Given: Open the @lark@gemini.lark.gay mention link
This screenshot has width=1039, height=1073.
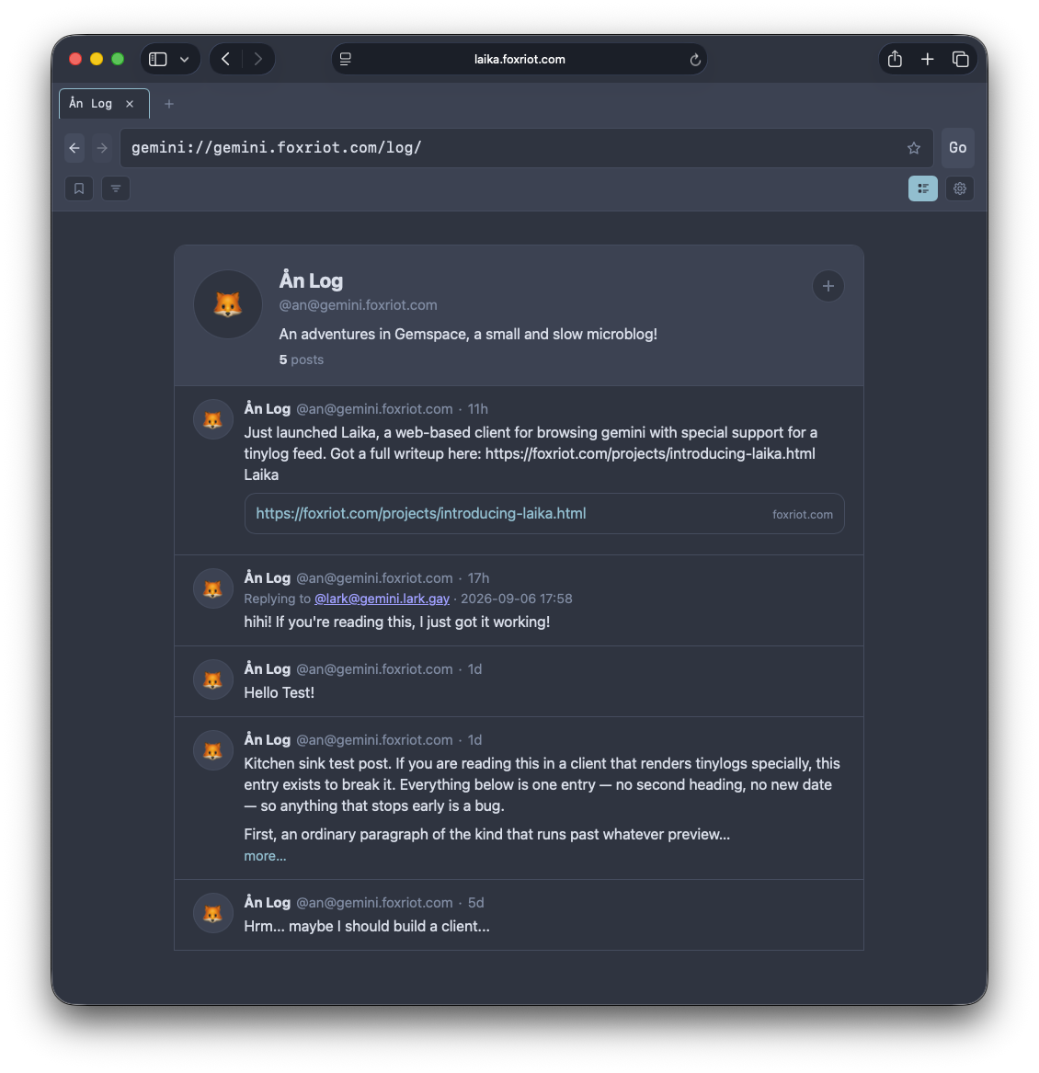Looking at the screenshot, I should click(382, 599).
